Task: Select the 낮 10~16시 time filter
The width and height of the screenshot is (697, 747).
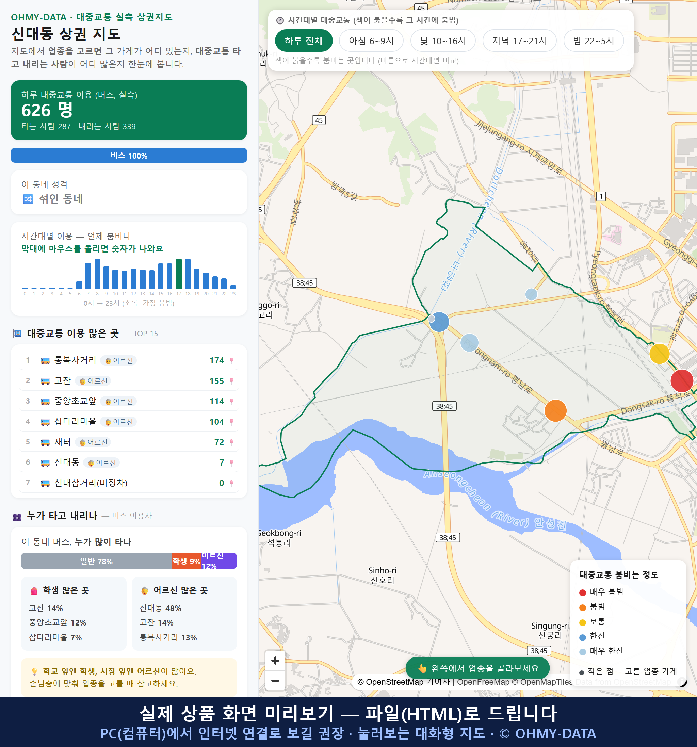Action: pyautogui.click(x=443, y=40)
